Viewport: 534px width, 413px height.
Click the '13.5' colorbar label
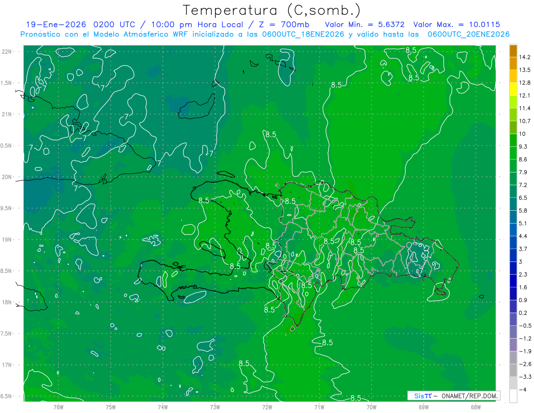pos(525,70)
